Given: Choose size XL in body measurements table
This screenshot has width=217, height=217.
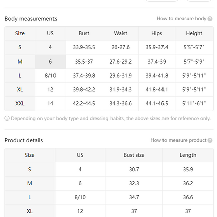Looking at the screenshot, I should (x=20, y=89).
